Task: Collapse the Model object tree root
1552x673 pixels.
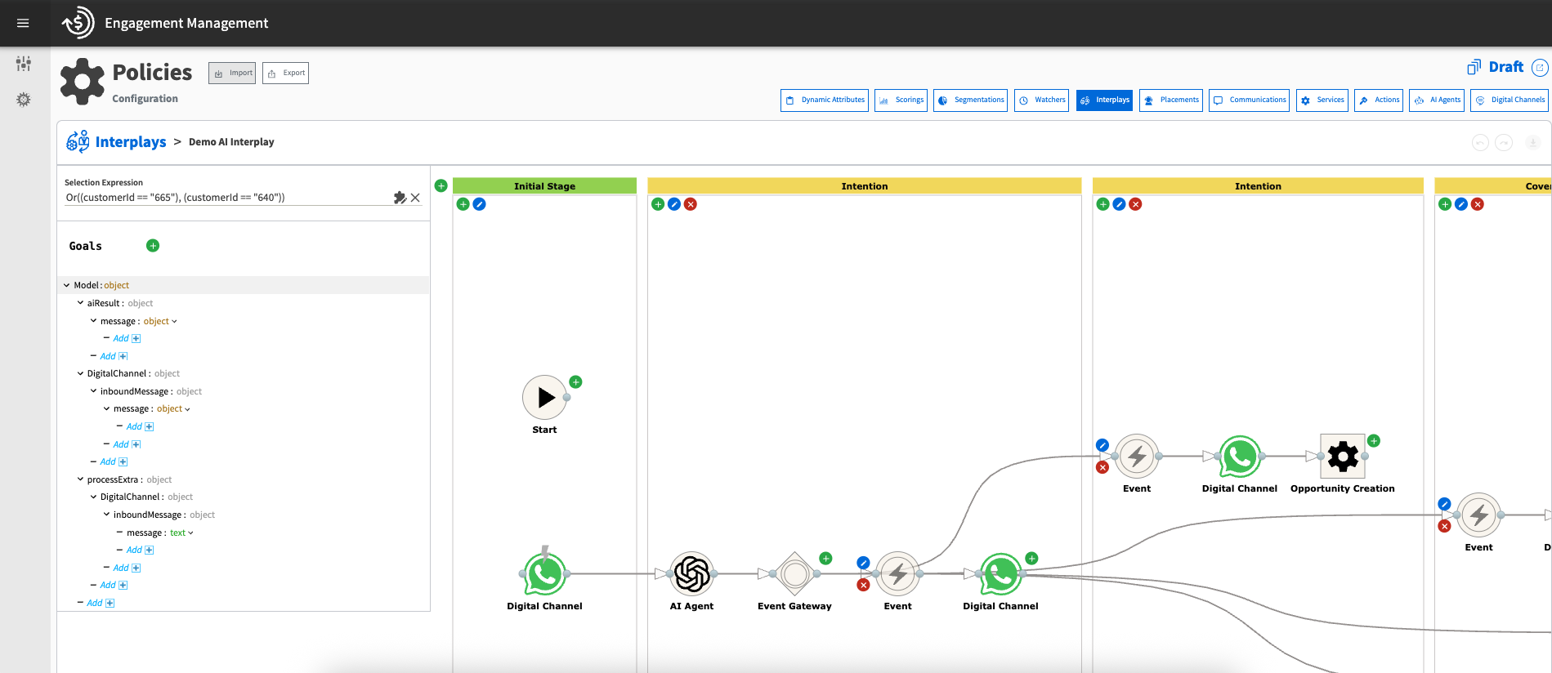Action: (67, 285)
